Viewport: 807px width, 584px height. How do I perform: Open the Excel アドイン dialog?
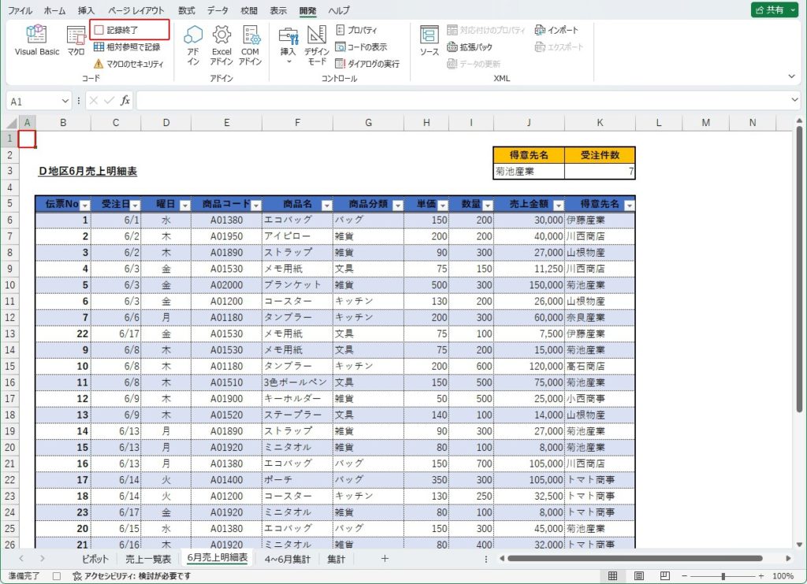point(221,40)
